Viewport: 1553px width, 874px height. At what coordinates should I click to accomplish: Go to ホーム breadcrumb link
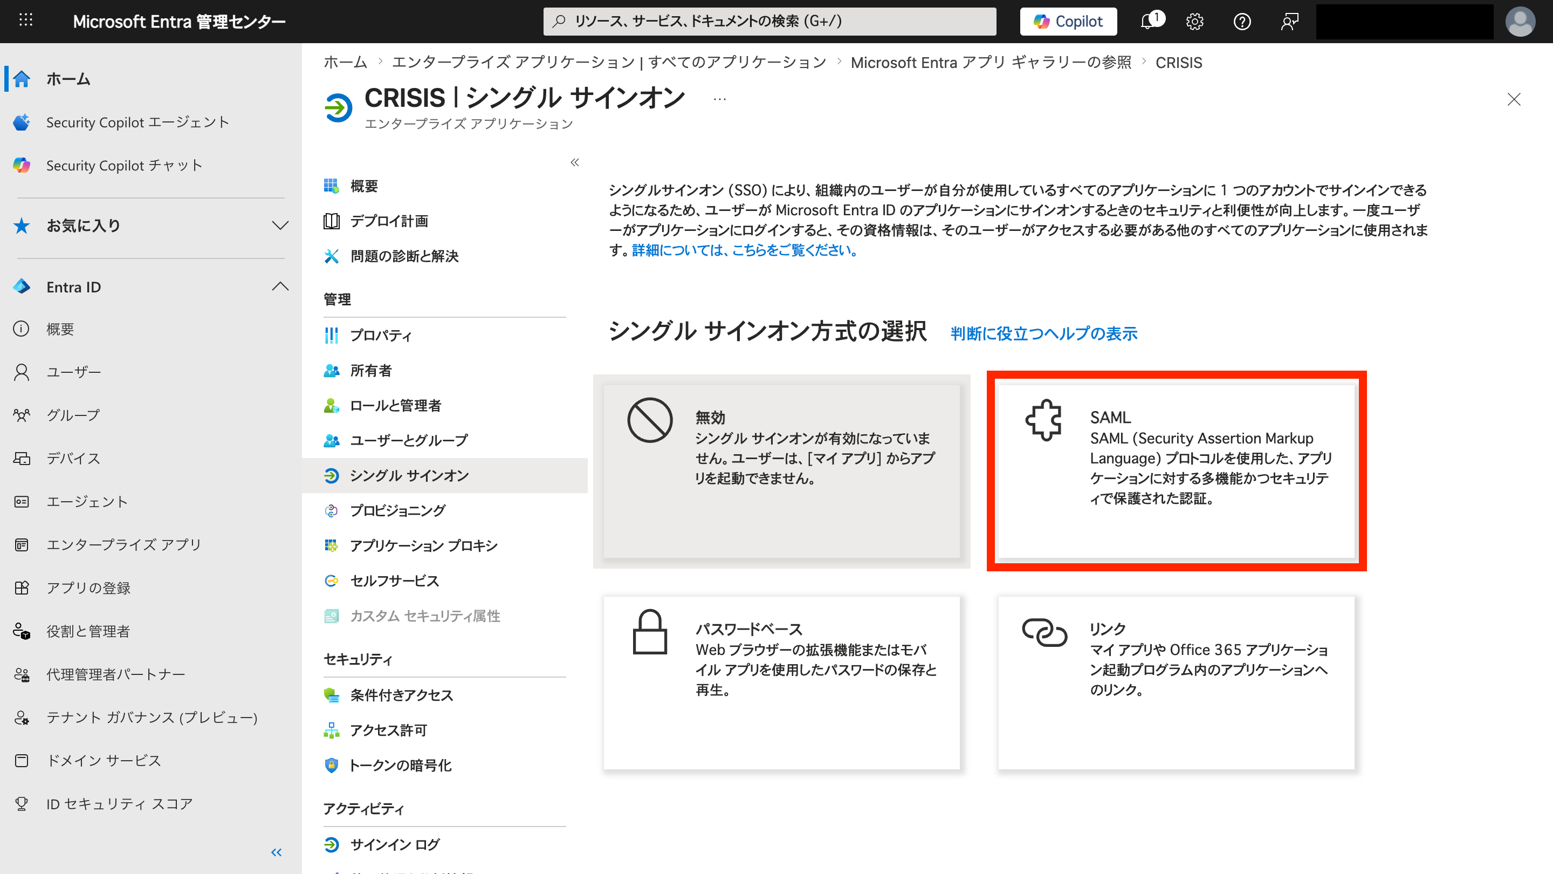pyautogui.click(x=346, y=62)
